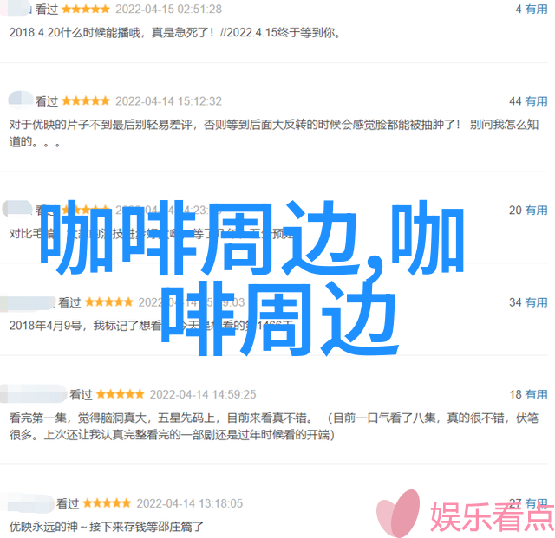Open the timestamp 2022-04-15 02:51:28
Screen dimensions: 555x538
click(x=169, y=10)
